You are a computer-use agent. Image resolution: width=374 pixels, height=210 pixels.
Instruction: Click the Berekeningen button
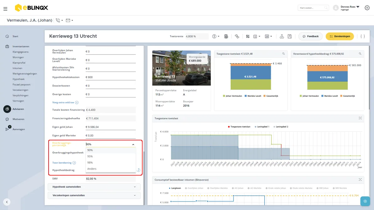tap(340, 36)
